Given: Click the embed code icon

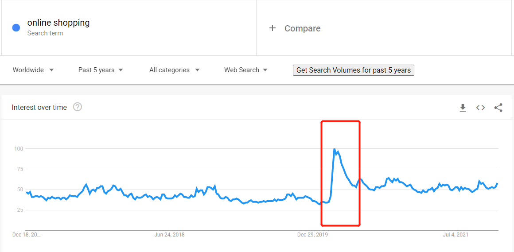Looking at the screenshot, I should pos(480,108).
